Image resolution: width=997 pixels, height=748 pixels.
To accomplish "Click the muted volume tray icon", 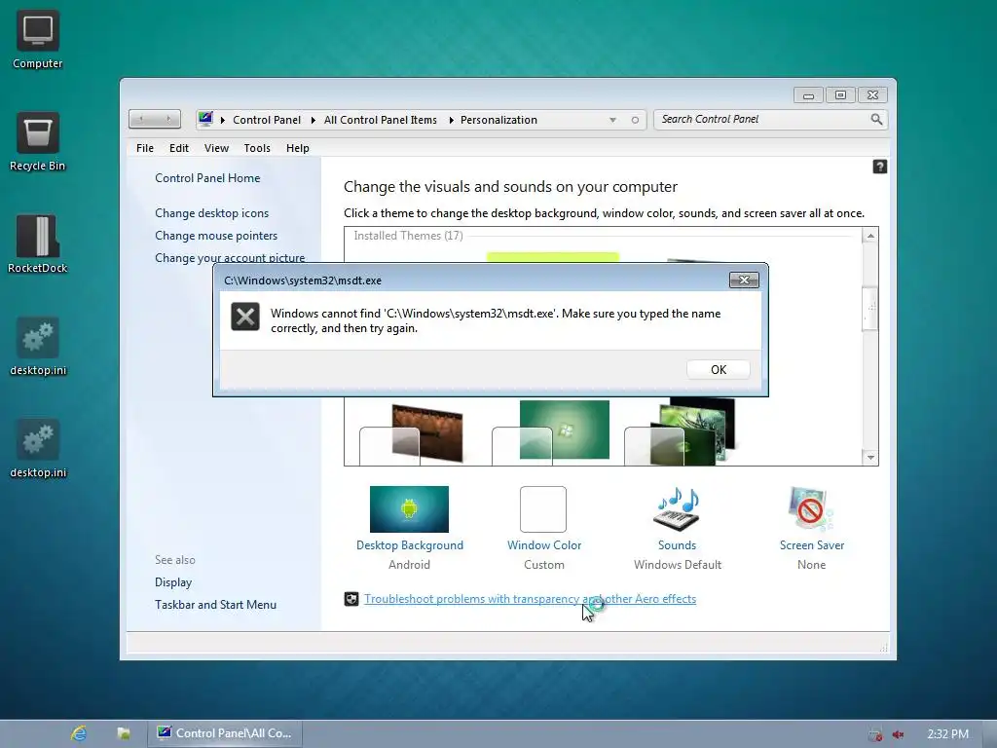I will [x=898, y=734].
